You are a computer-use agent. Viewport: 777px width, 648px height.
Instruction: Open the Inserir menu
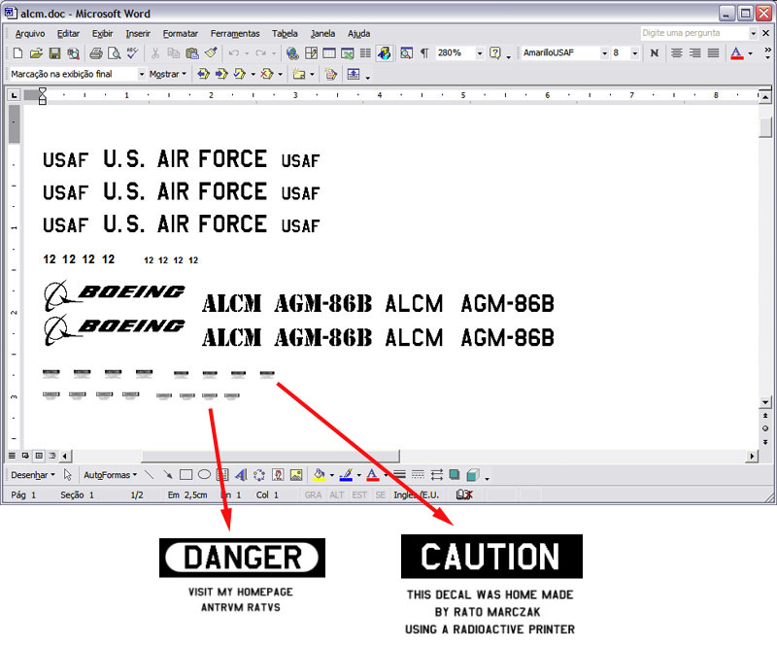pyautogui.click(x=138, y=34)
